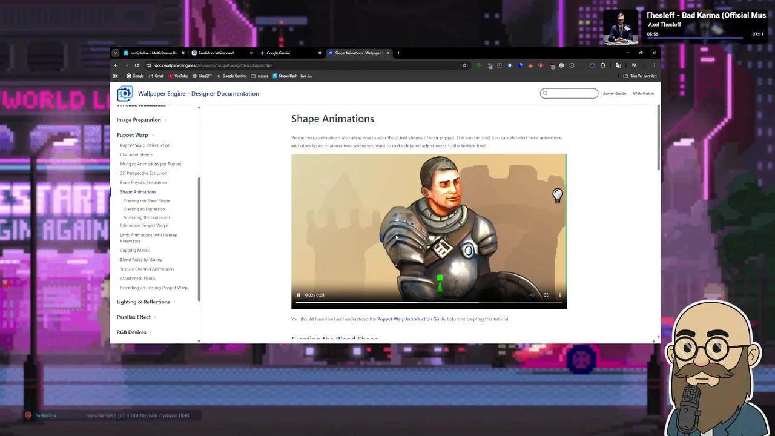The width and height of the screenshot is (775, 436).
Task: Open the Google Gemini bookmark
Action: (x=231, y=76)
